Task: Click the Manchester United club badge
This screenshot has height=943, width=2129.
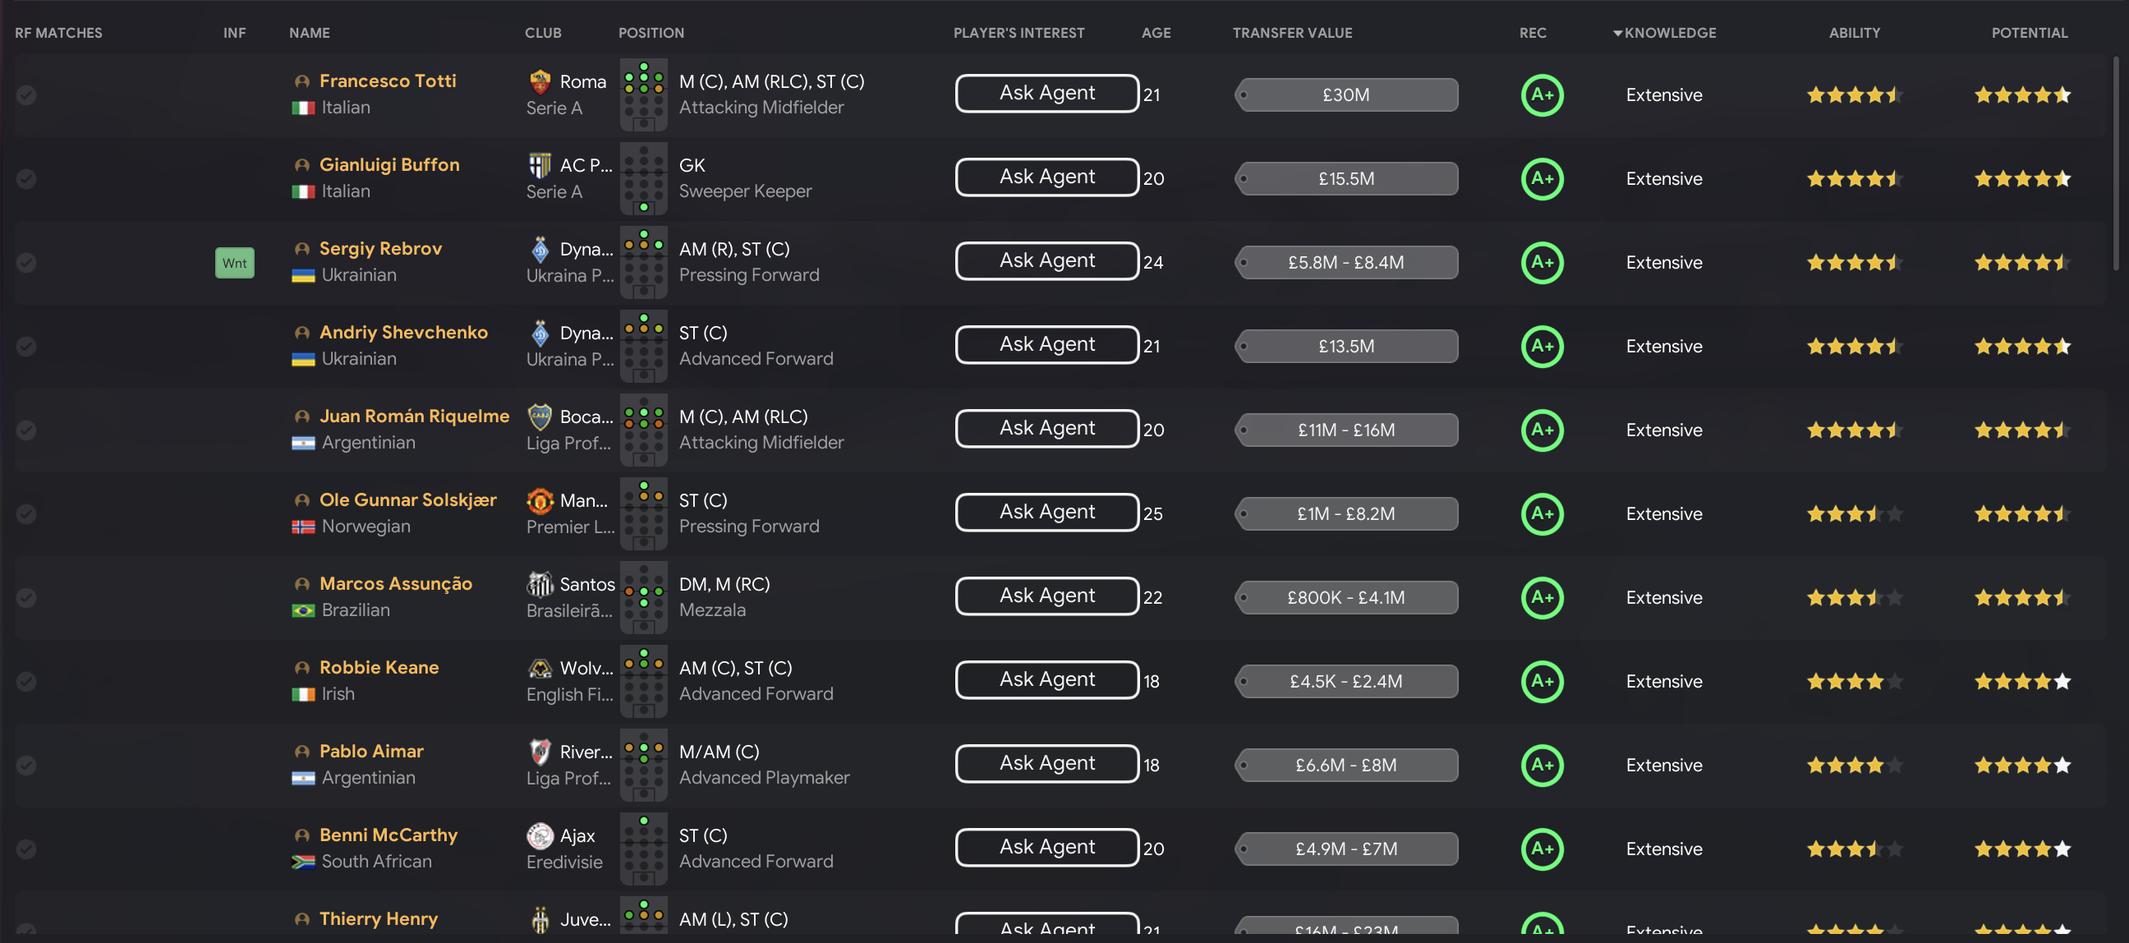Action: (540, 501)
